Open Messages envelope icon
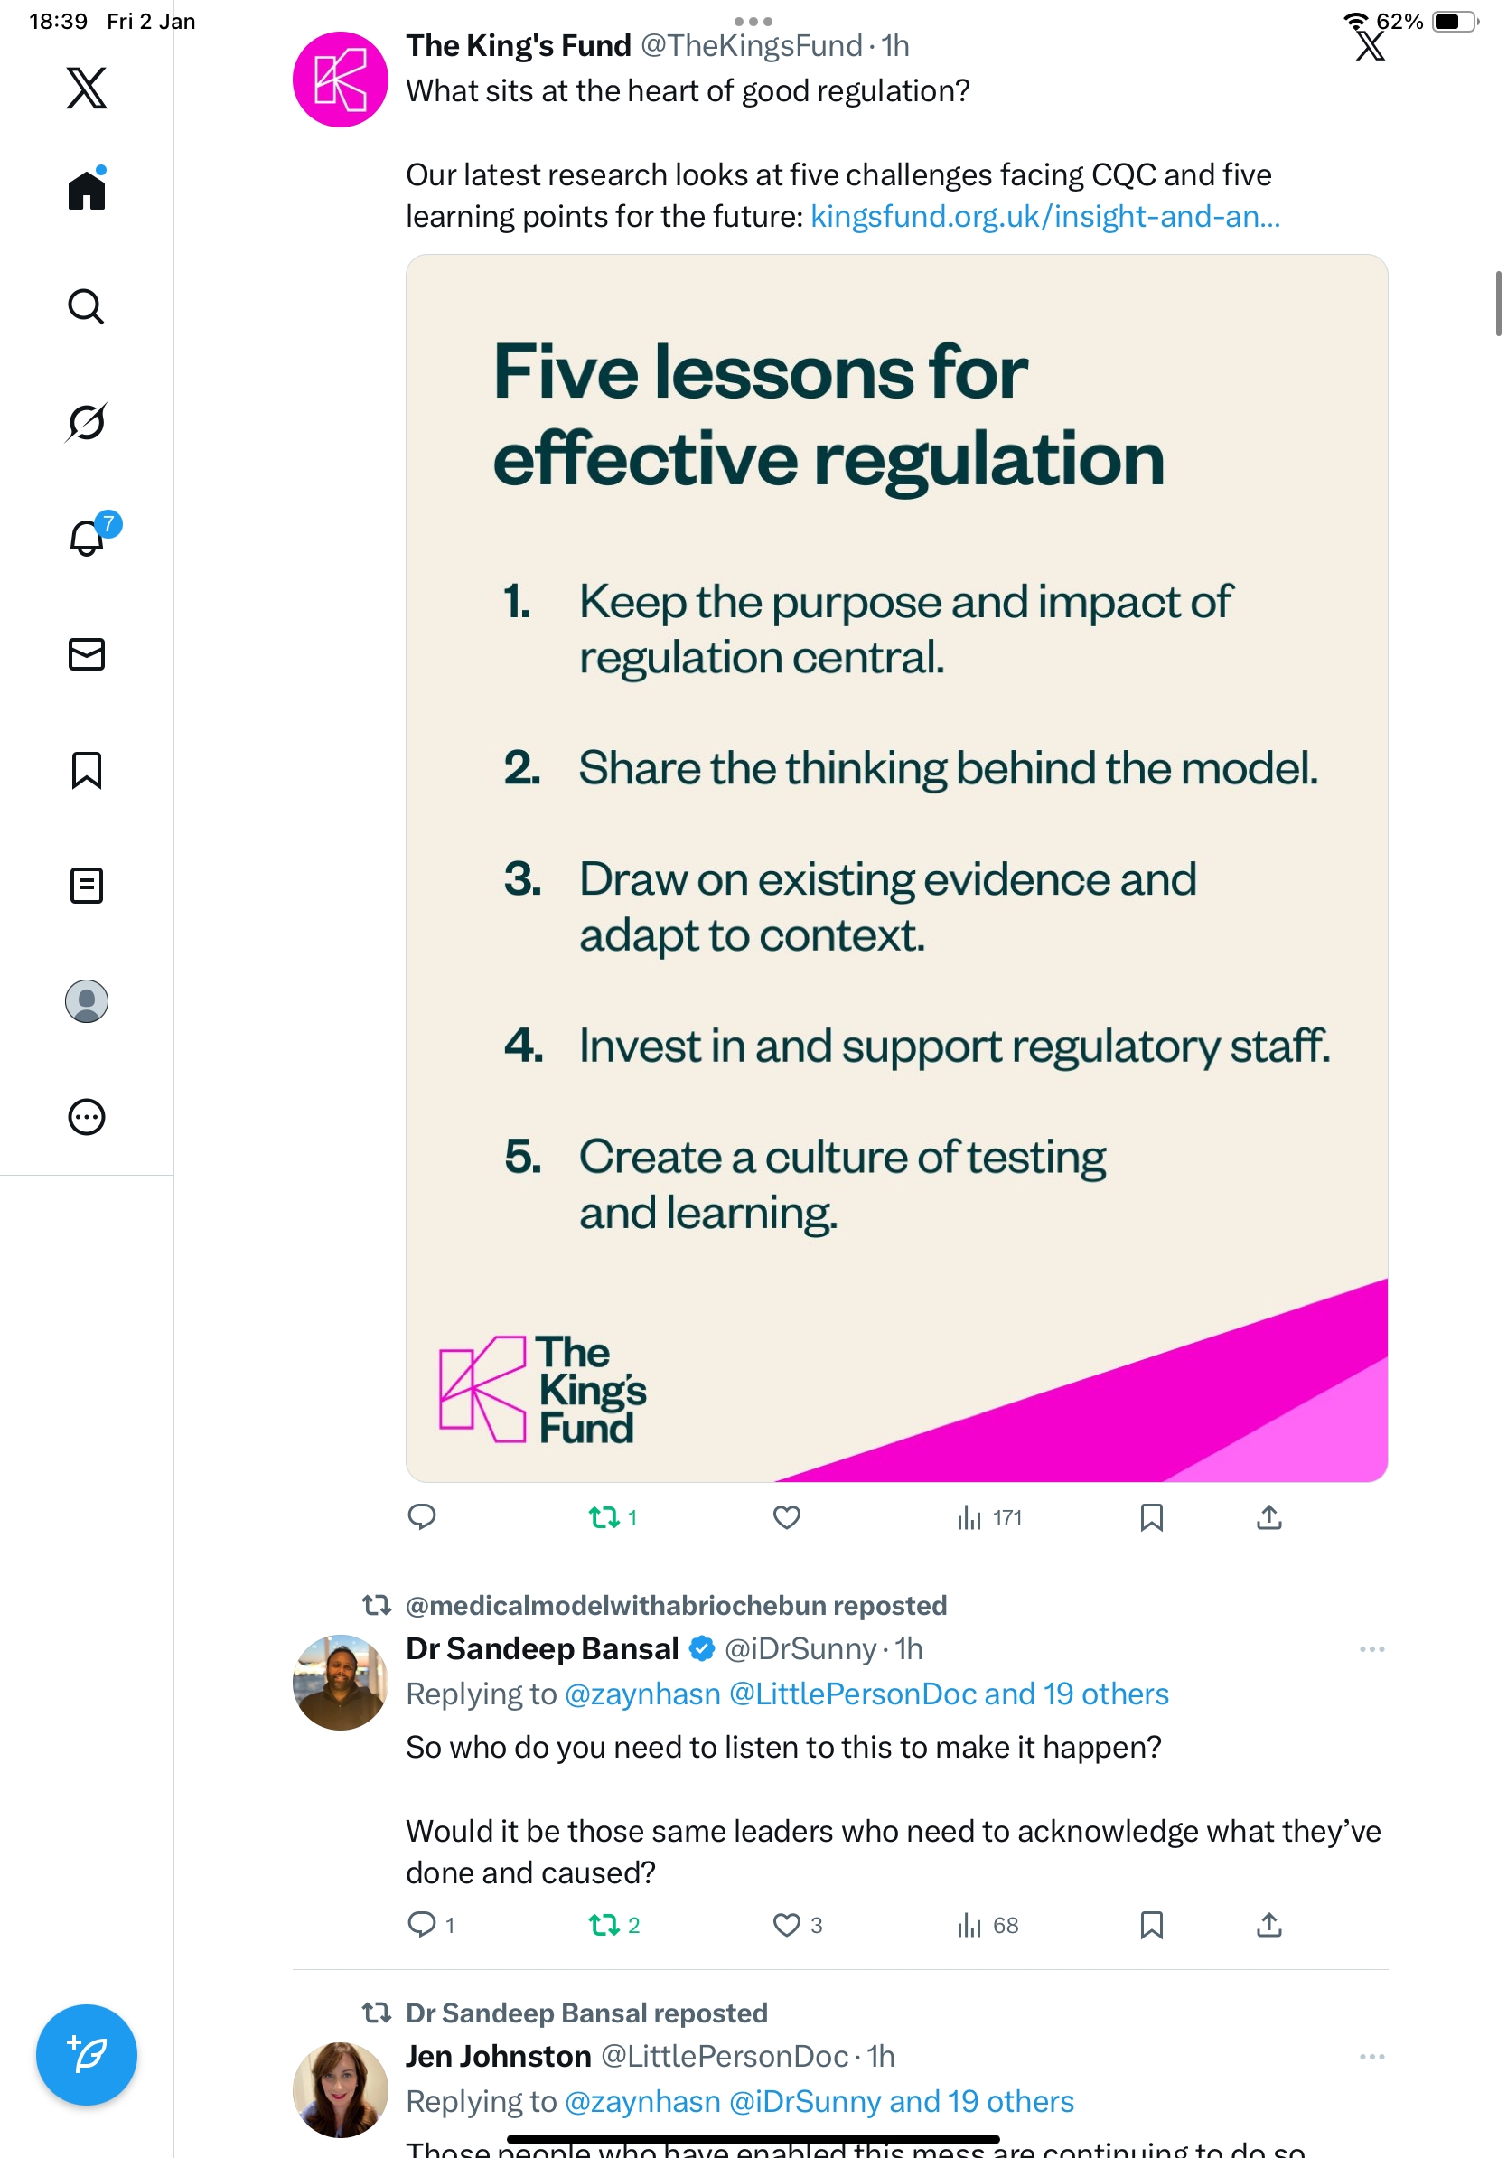The height and width of the screenshot is (2158, 1507). coord(87,654)
